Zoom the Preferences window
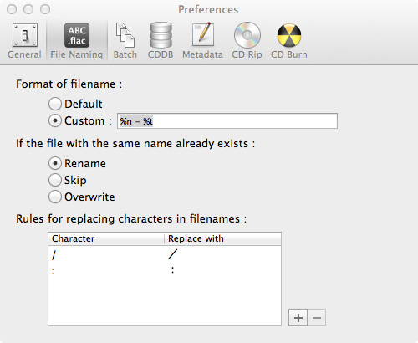This screenshot has width=418, height=343. click(45, 9)
